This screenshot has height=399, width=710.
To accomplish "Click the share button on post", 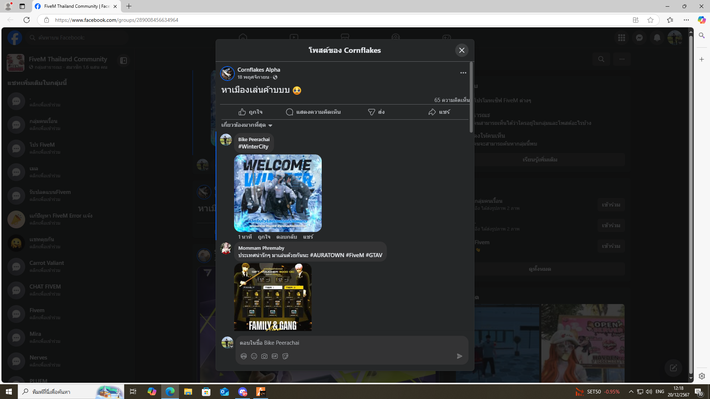I will [x=439, y=112].
